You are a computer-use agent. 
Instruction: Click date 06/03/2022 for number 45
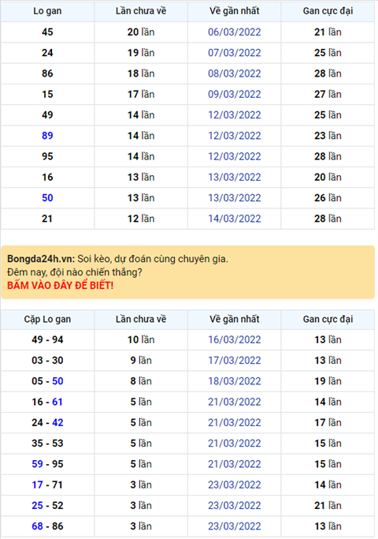pyautogui.click(x=234, y=32)
